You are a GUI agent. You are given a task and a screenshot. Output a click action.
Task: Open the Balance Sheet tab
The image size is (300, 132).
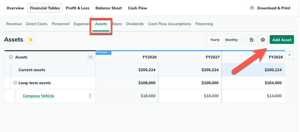(109, 8)
